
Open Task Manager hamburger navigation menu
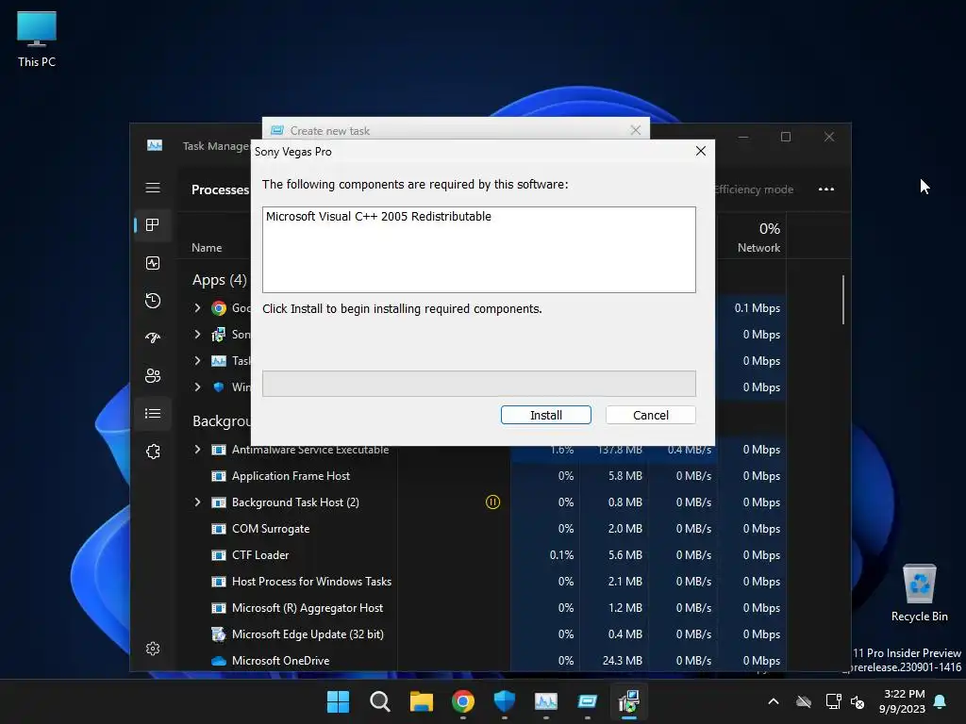click(x=153, y=188)
